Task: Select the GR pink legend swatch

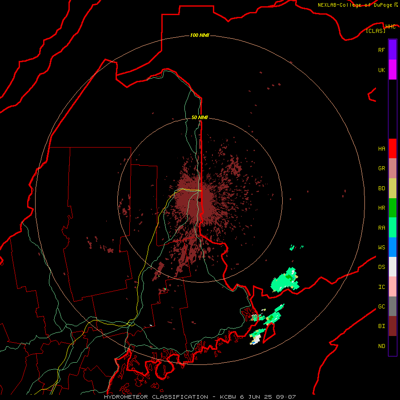Action: point(392,168)
